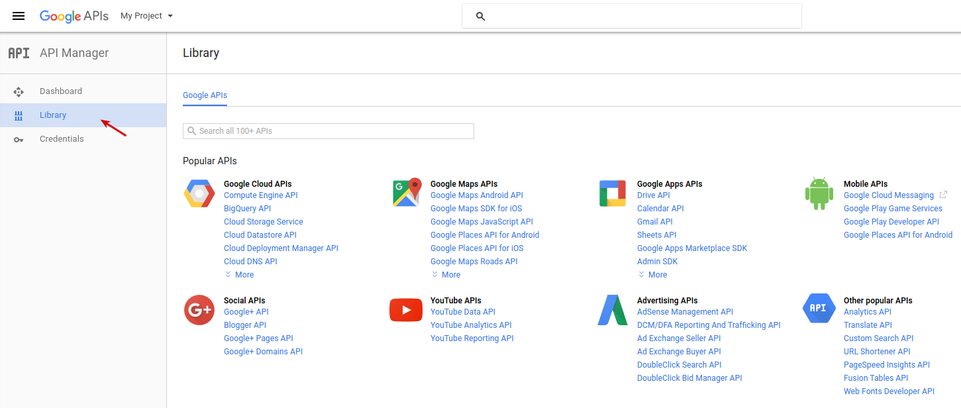Open Google Maps JavaScript API link
The height and width of the screenshot is (408, 961).
(481, 222)
